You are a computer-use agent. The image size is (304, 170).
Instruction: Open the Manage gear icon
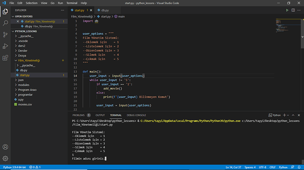point(5,159)
